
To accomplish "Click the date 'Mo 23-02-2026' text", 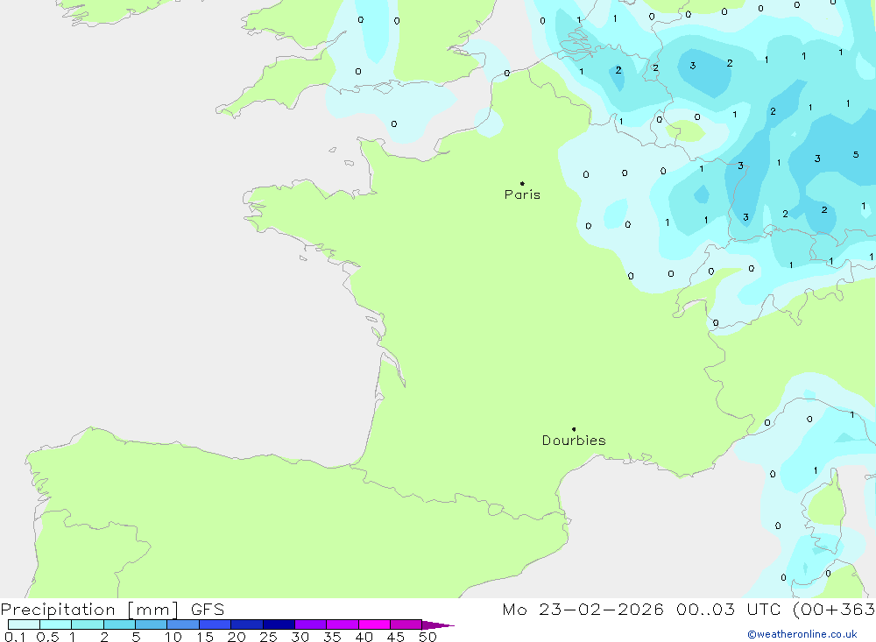I will 583,610.
